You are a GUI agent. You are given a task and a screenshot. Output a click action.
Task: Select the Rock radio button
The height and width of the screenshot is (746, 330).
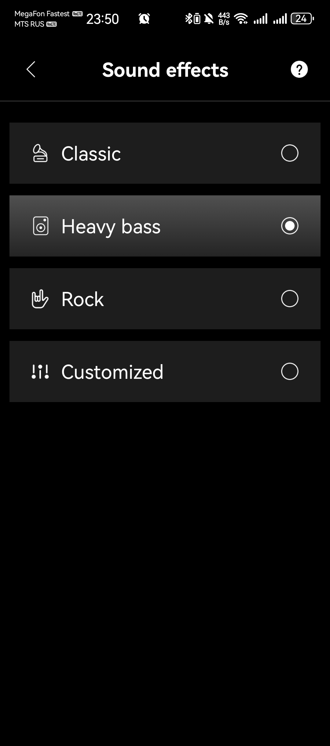(289, 299)
